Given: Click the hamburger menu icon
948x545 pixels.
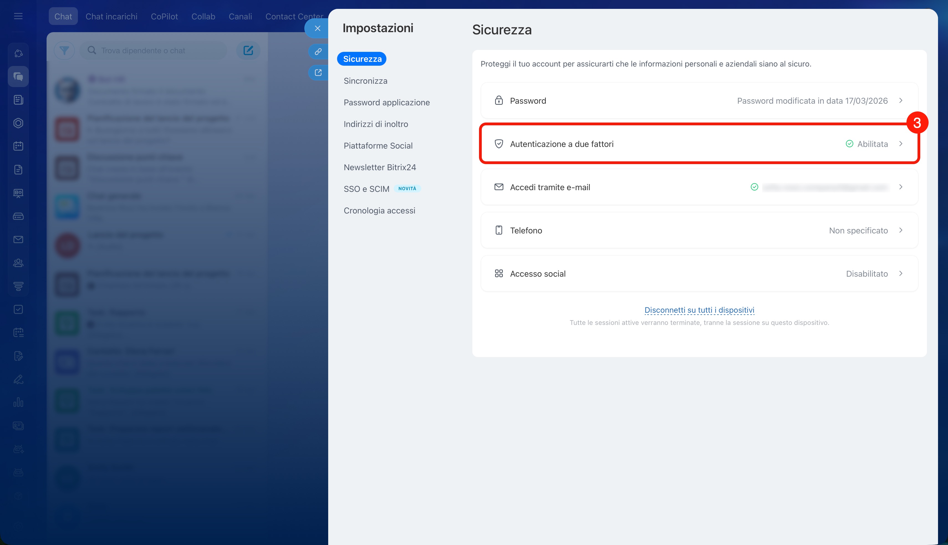Looking at the screenshot, I should click(18, 16).
